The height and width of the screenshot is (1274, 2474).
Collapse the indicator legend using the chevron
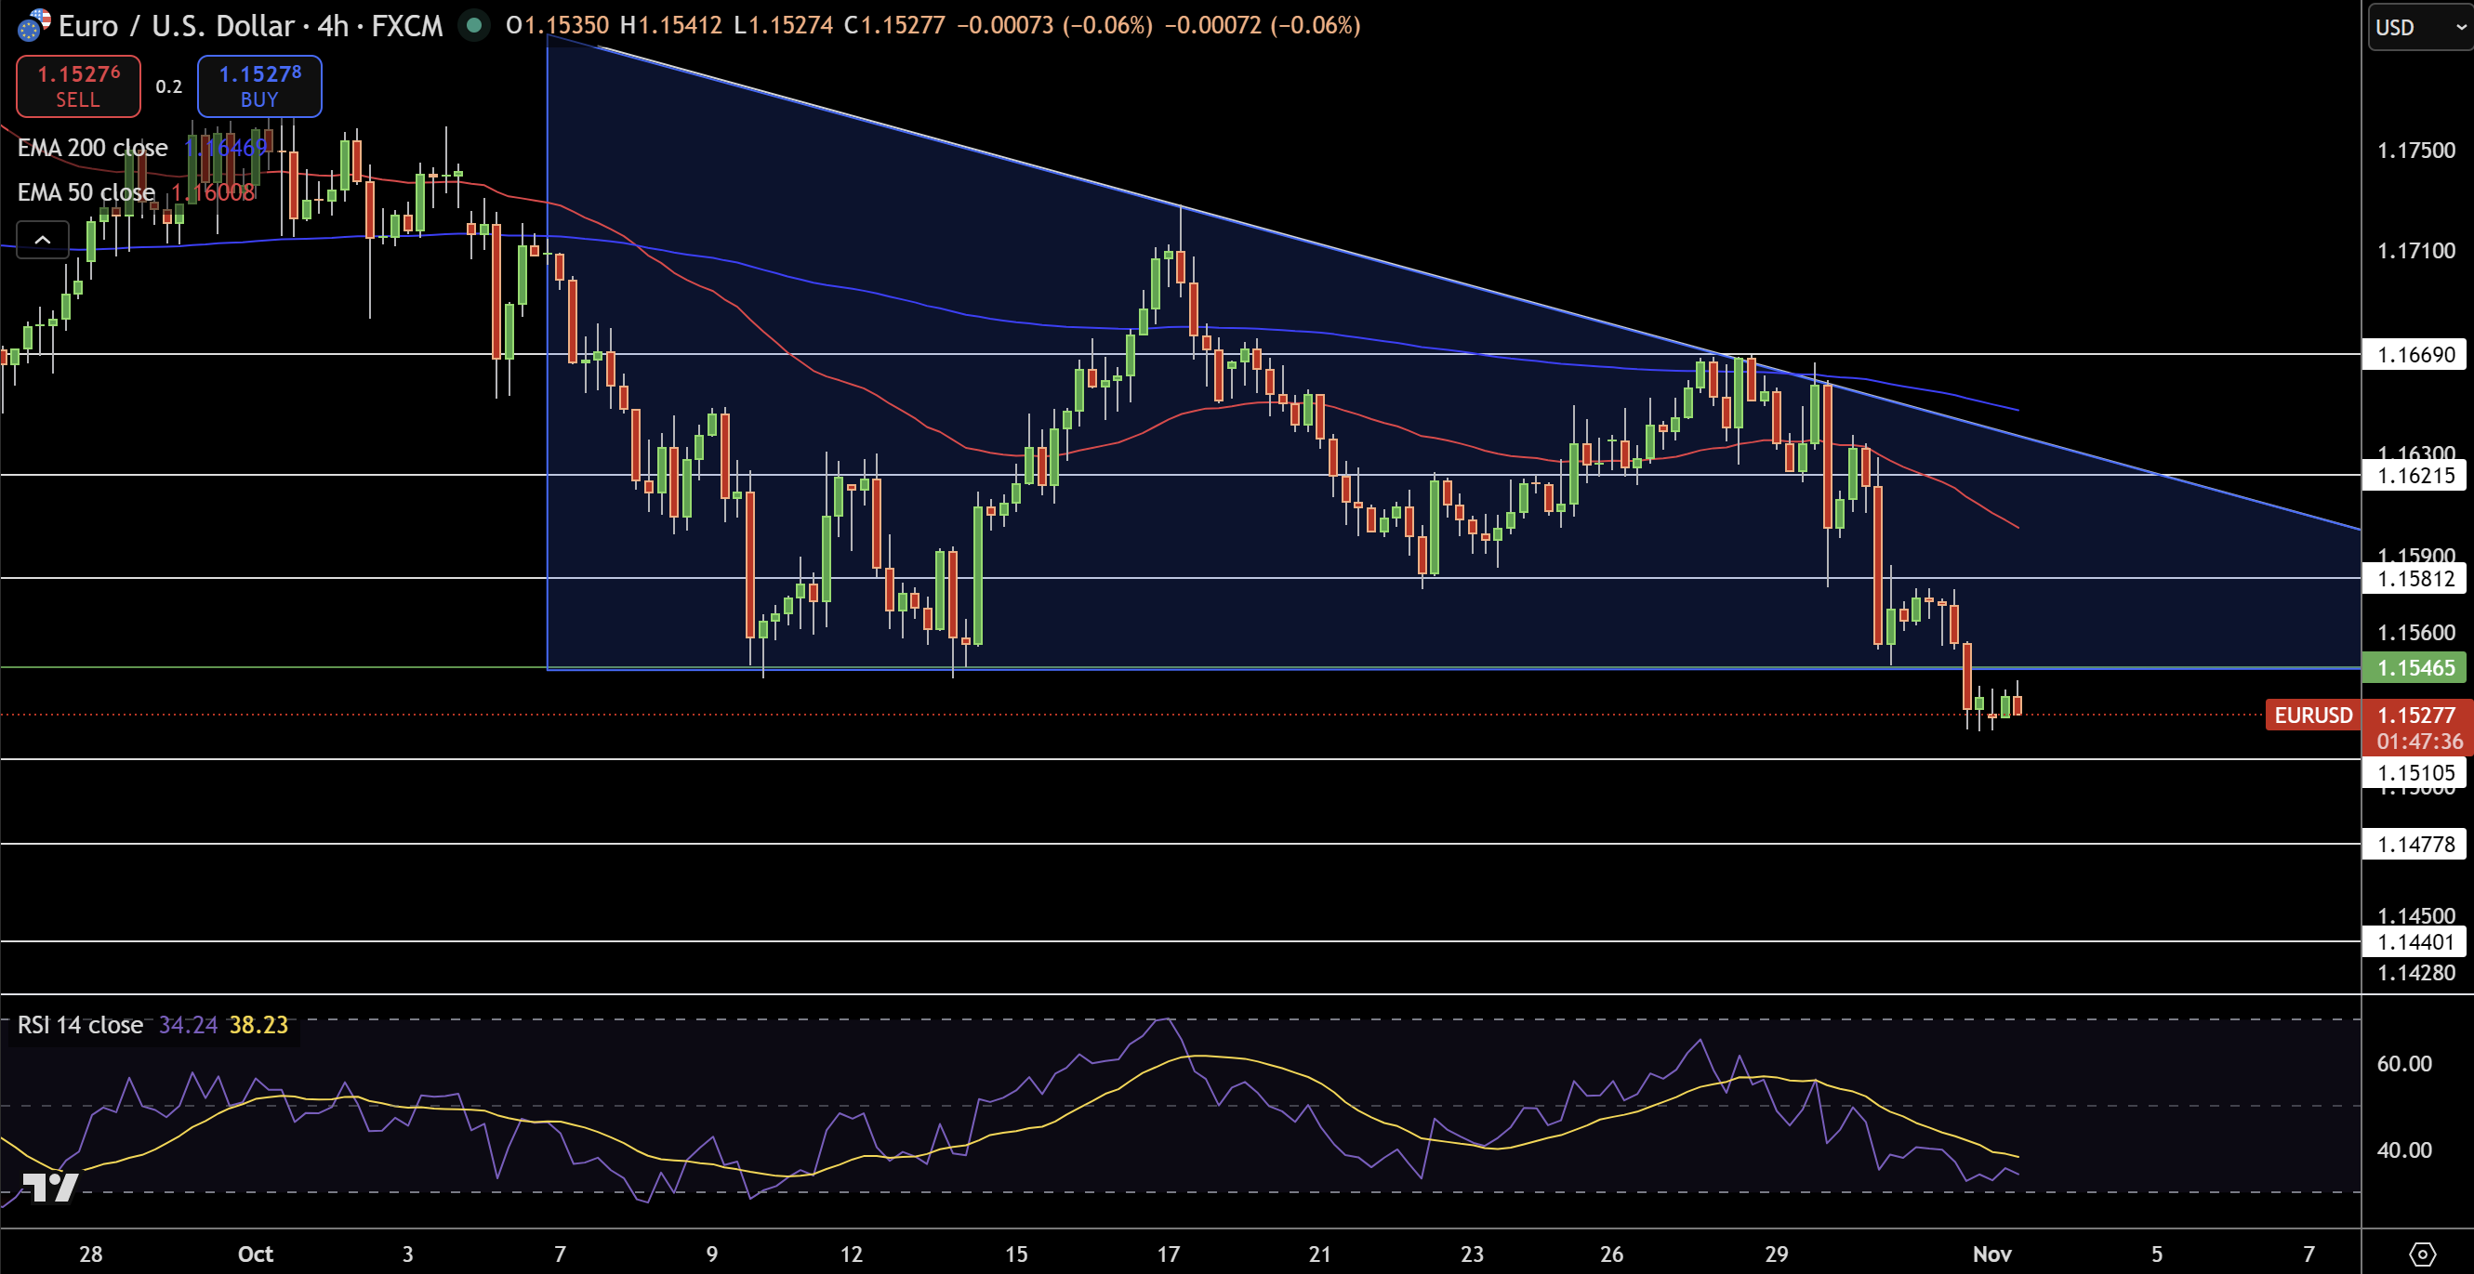click(x=42, y=240)
